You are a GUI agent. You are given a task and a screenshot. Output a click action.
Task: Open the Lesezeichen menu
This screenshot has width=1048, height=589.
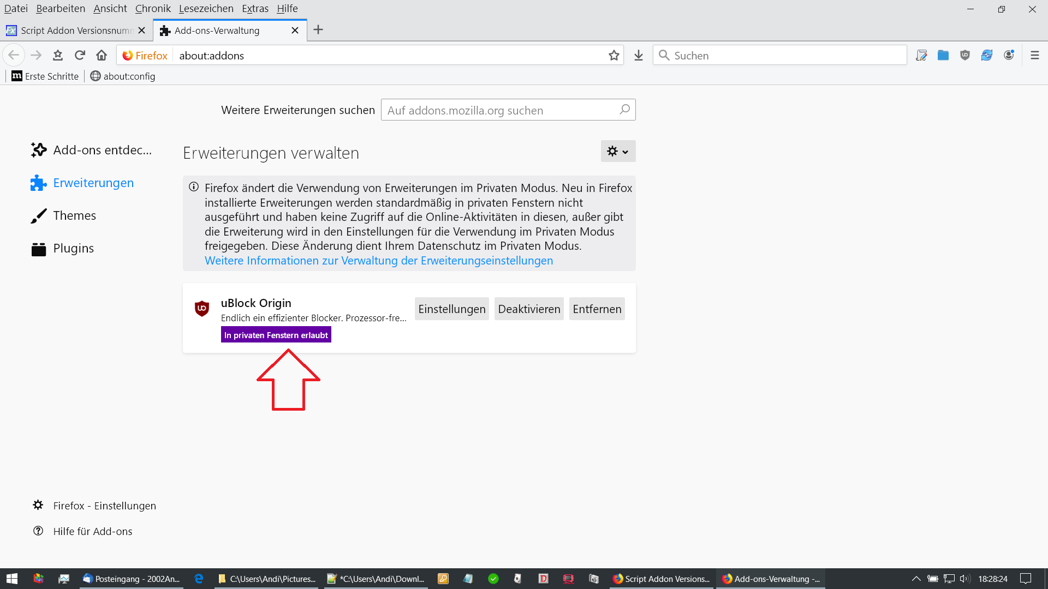pos(206,8)
